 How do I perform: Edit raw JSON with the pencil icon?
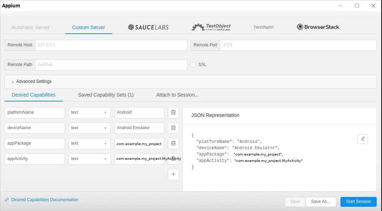coord(363,139)
